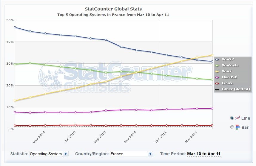256x166 pixels.
Task: Open the Statistic dropdown arrow
Action: [x=66, y=154]
